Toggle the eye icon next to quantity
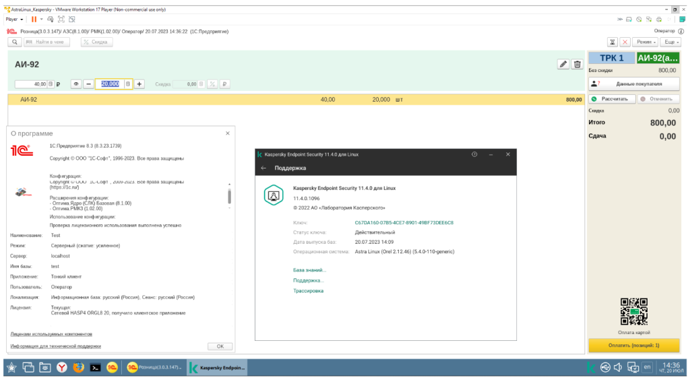This screenshot has width=690, height=382. [x=76, y=84]
